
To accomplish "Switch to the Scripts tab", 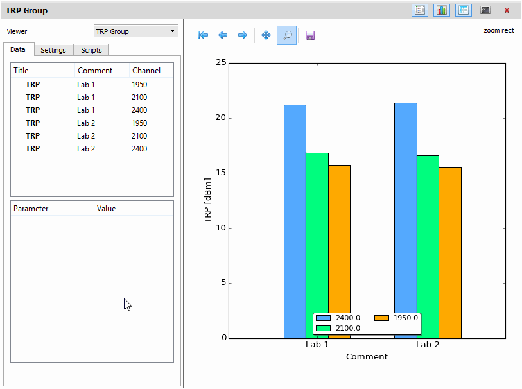I will tap(91, 49).
